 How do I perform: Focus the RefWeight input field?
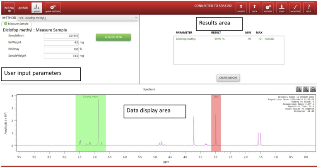61,42
